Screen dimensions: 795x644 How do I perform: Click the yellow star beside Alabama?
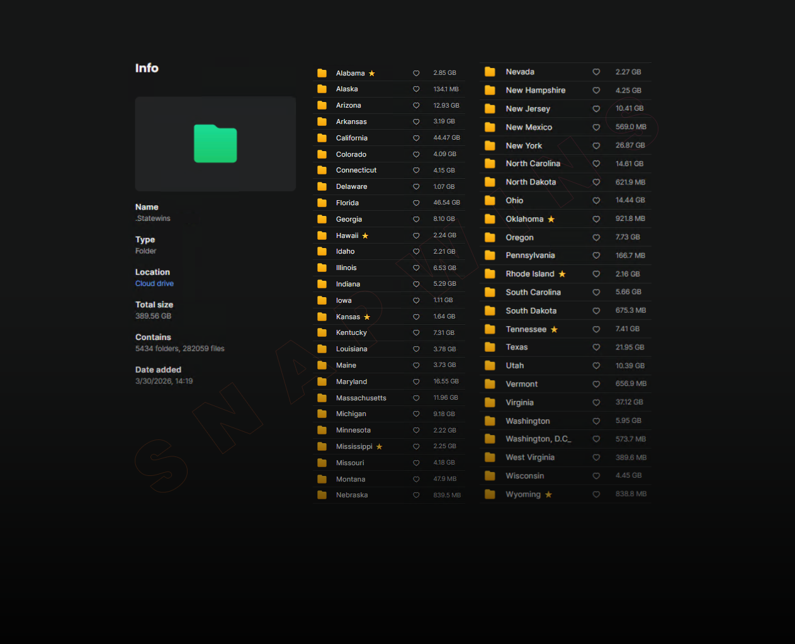pyautogui.click(x=372, y=74)
